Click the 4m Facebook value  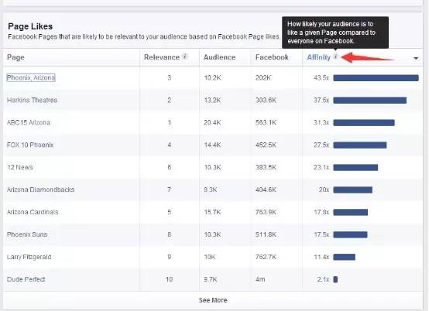[x=260, y=279]
